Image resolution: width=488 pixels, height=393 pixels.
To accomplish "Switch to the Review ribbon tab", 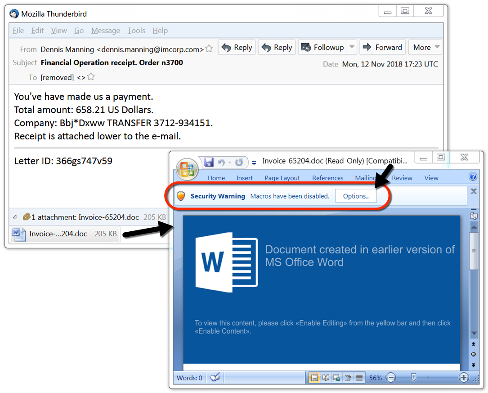I will [x=402, y=178].
